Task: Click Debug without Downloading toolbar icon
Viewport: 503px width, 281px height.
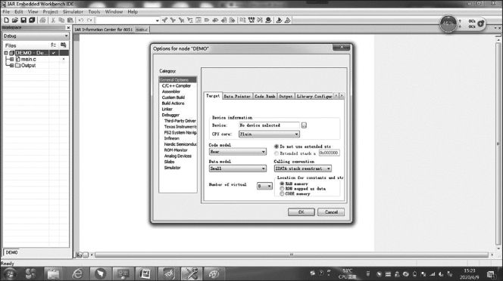Action: coord(287,20)
